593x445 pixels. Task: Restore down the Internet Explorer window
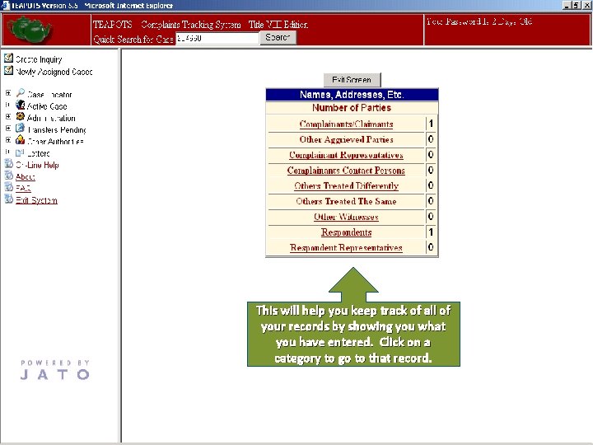[x=576, y=5]
